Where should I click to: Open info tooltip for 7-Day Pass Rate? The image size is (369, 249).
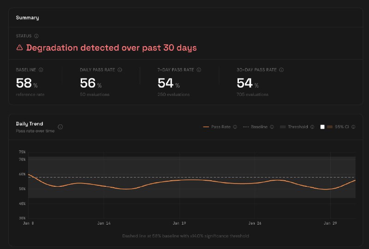click(199, 70)
